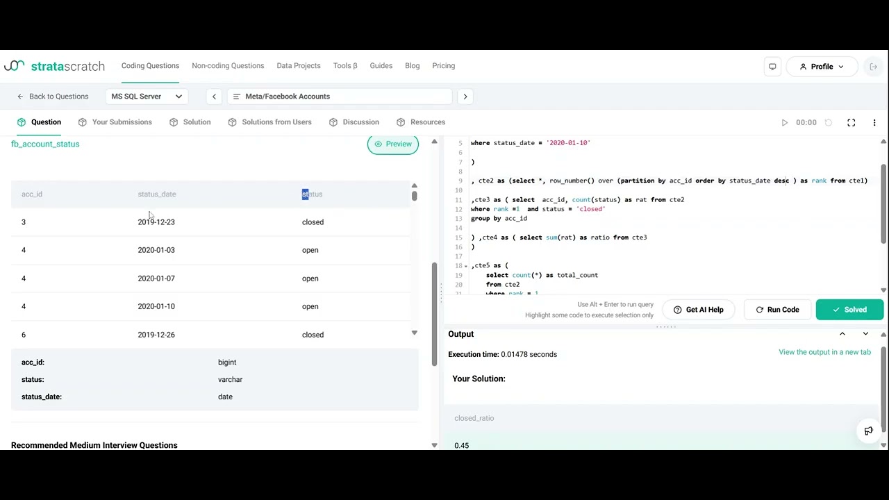Enter fullscreen editor mode
Screen dimensions: 889x500
[x=851, y=123]
